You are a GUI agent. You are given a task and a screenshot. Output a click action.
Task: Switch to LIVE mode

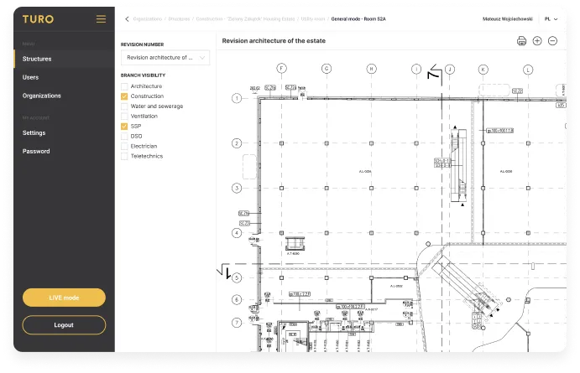tap(64, 298)
